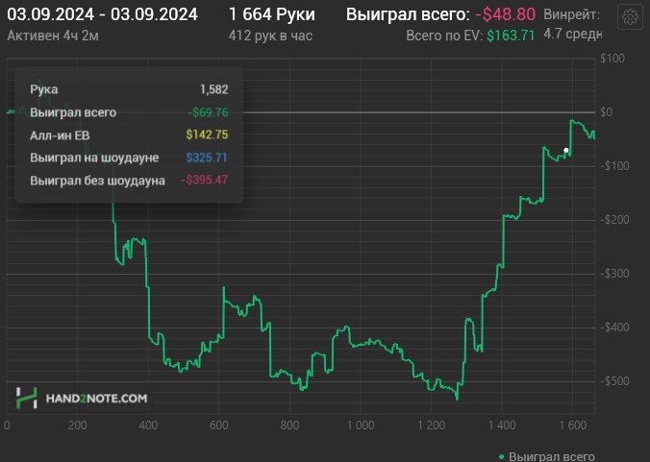Click the 'Выиграл всего:' header label

tap(408, 14)
